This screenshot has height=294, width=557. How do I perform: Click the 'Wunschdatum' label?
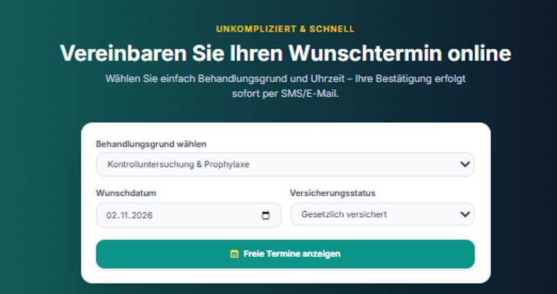click(x=126, y=193)
